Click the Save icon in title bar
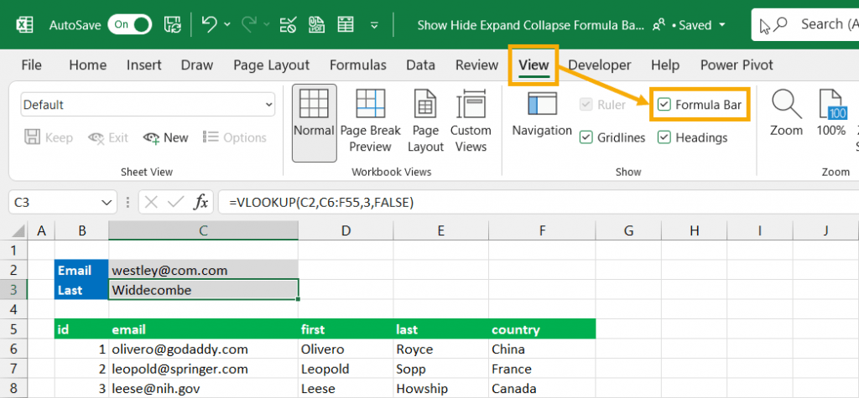 tap(172, 24)
